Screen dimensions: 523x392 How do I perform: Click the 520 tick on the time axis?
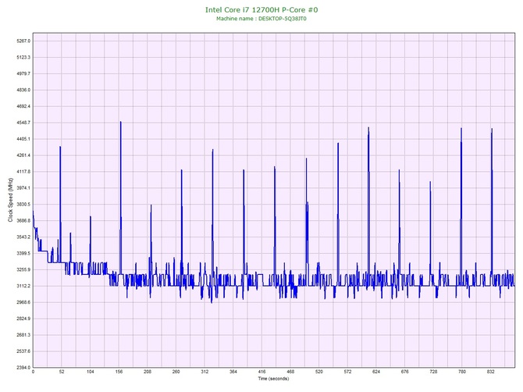click(319, 372)
